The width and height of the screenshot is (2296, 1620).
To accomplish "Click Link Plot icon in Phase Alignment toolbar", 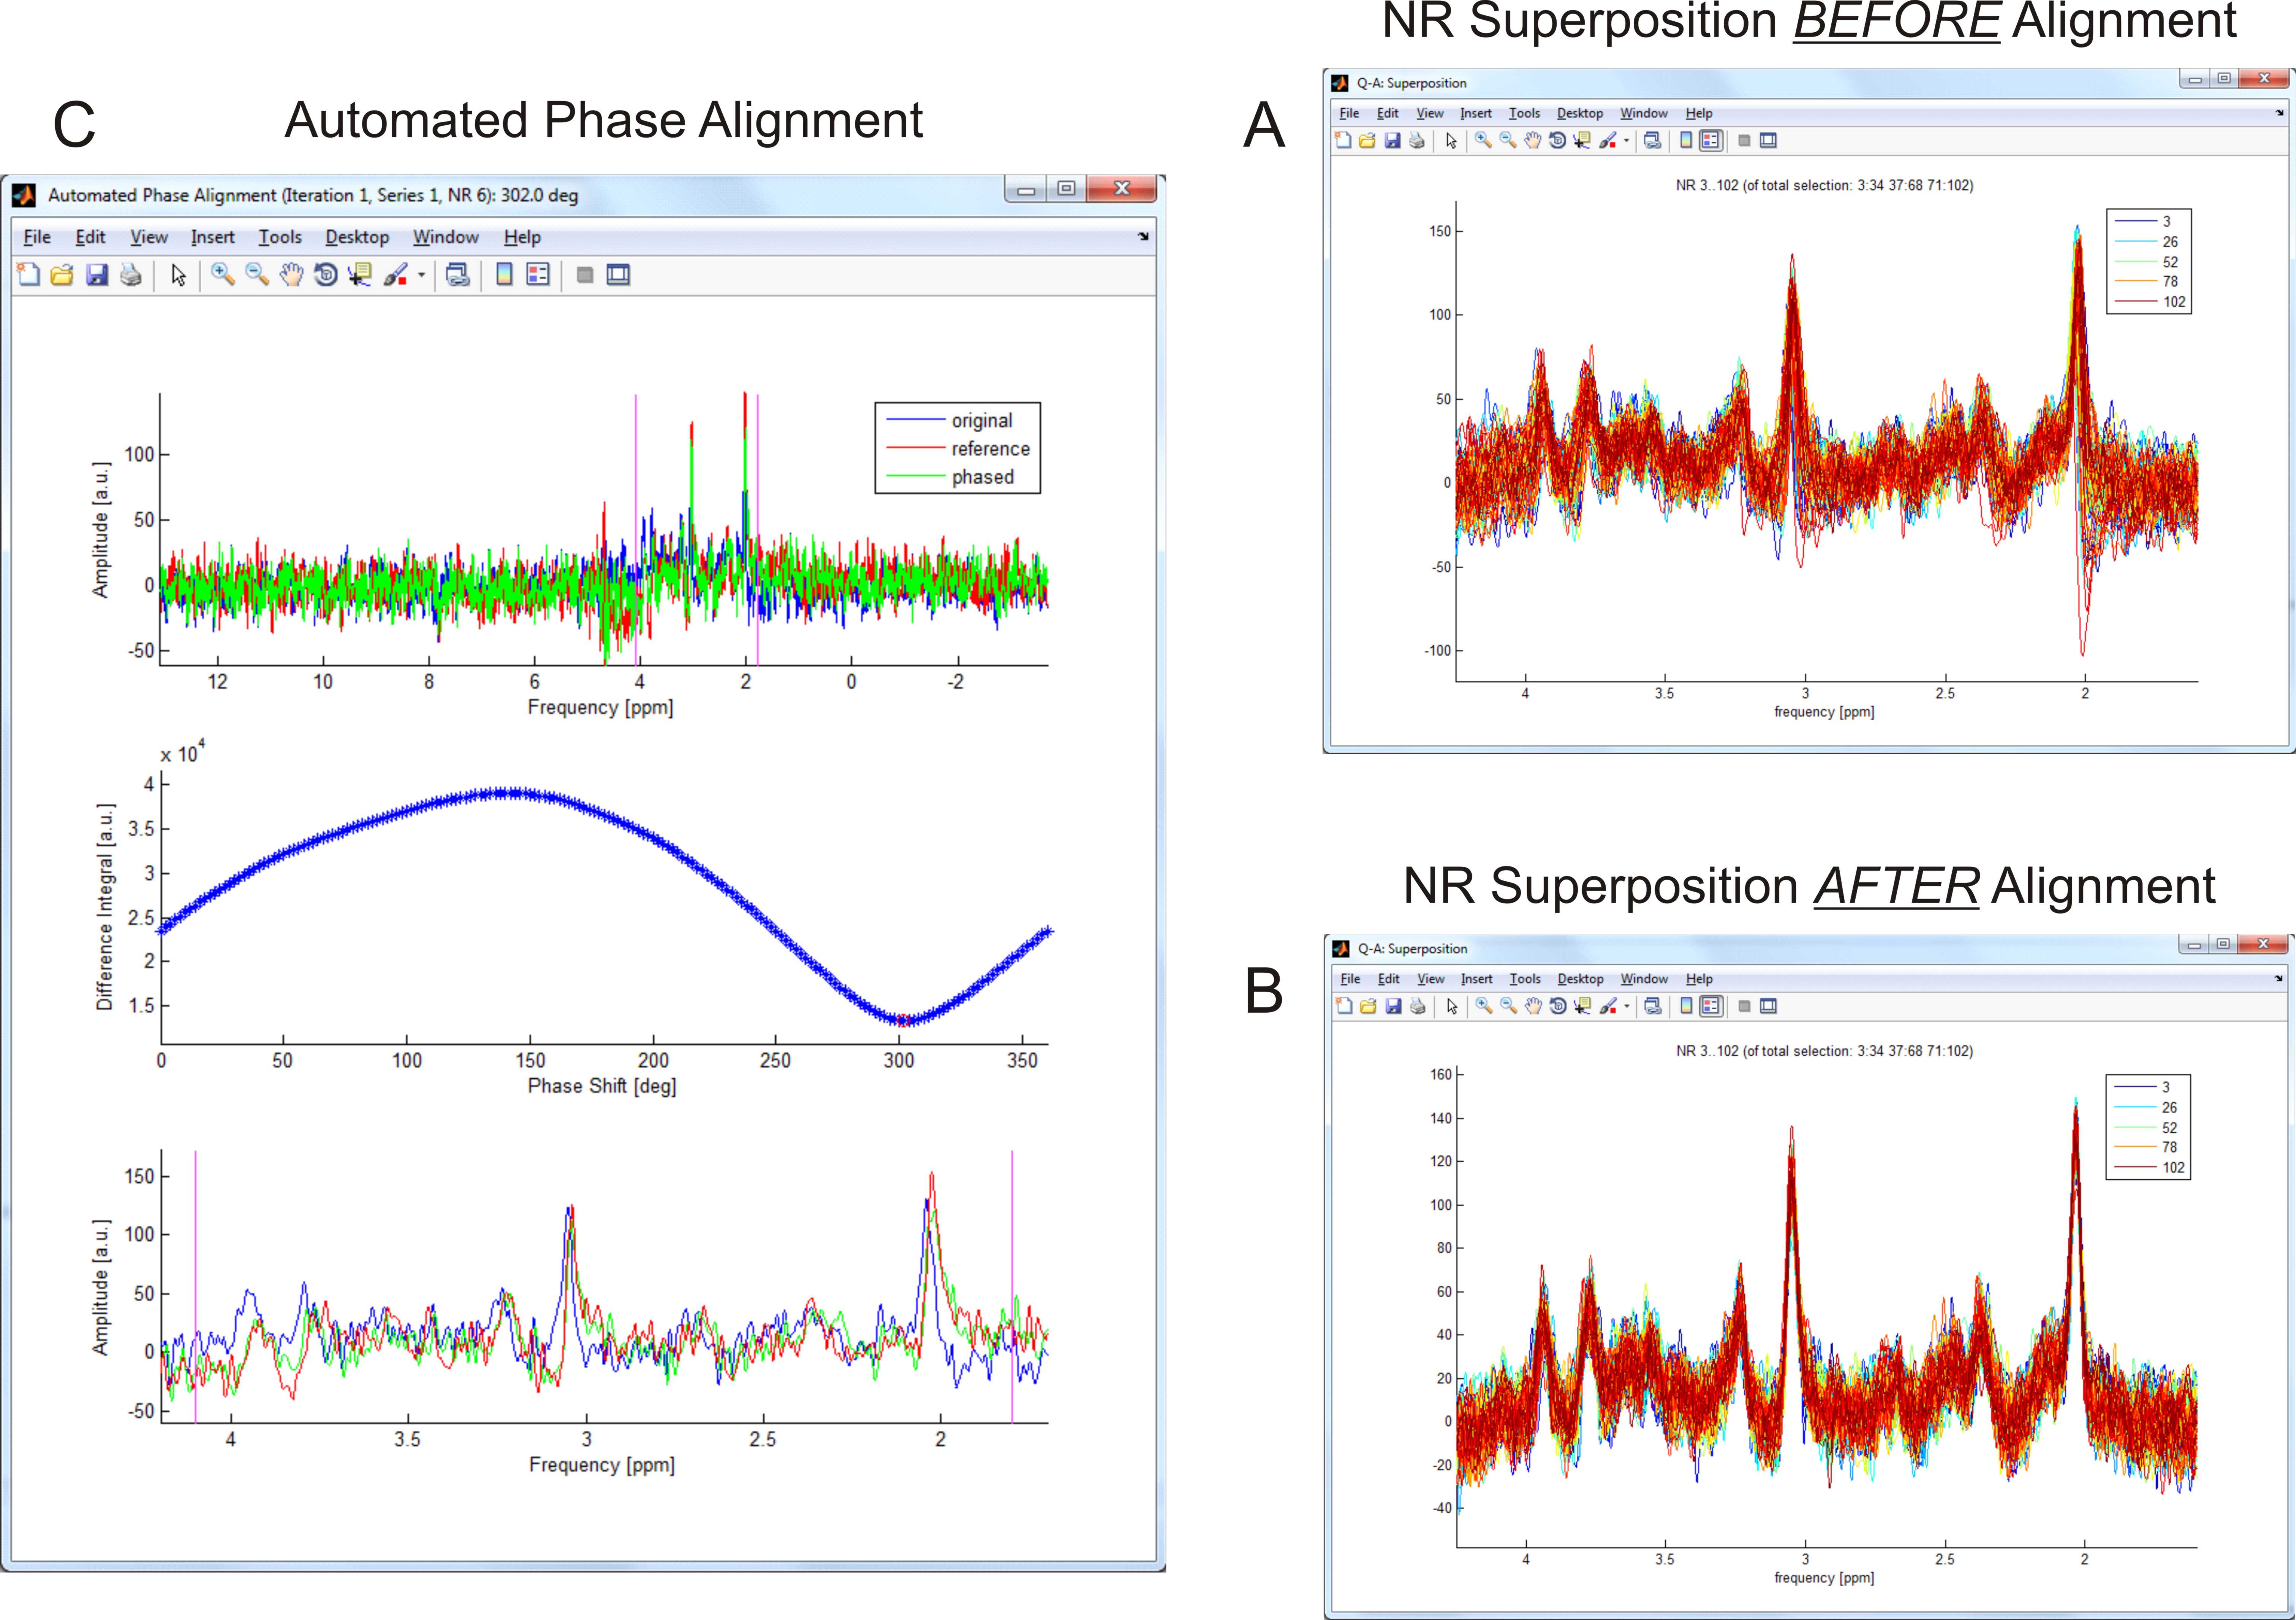I will point(458,275).
